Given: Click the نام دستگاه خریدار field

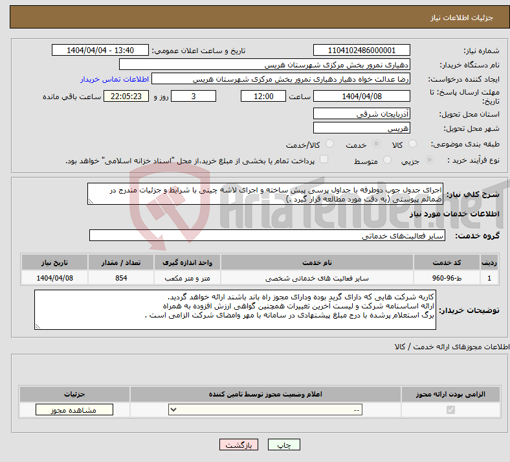Looking at the screenshot, I should tap(265, 64).
